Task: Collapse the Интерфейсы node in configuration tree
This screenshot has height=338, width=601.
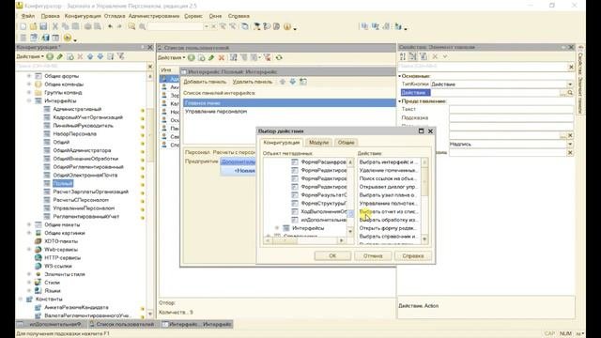Action: pos(29,100)
